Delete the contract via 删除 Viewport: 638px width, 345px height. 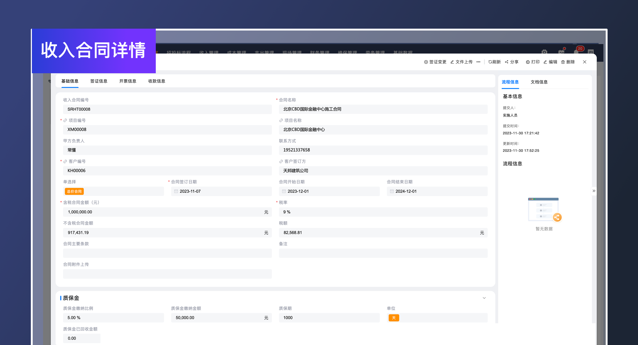[x=568, y=62]
